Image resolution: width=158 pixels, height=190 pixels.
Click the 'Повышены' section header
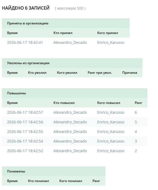[16, 93]
